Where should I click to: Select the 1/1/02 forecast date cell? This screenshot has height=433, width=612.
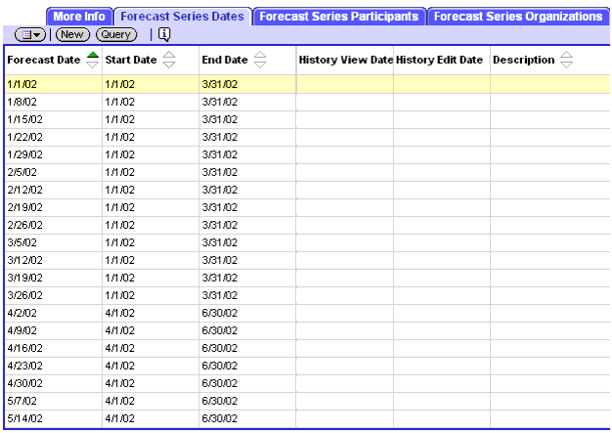[x=54, y=84]
